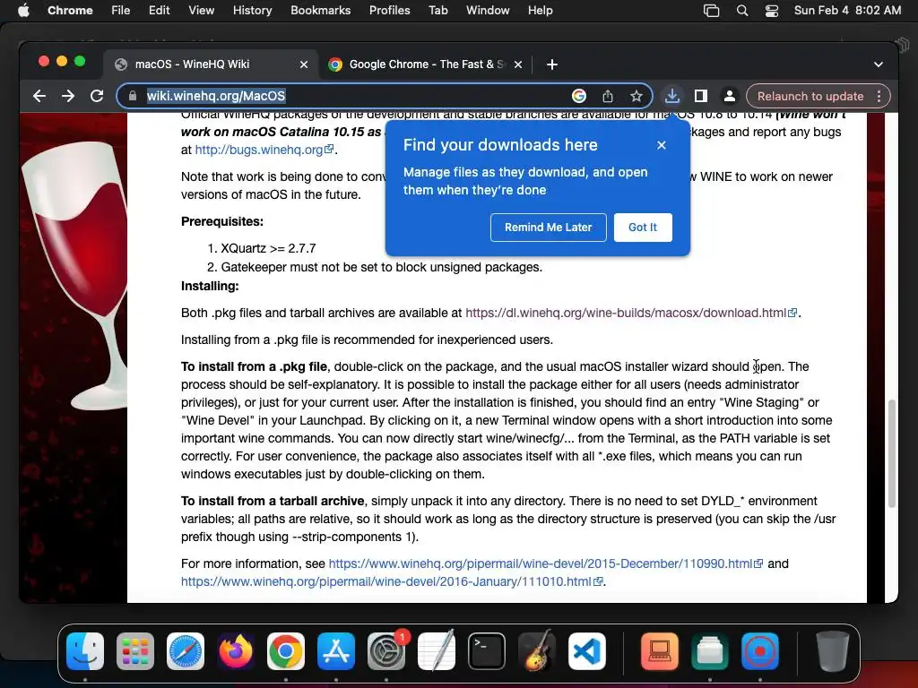Image resolution: width=918 pixels, height=688 pixels.
Task: Click Relaunch to update button
Action: pyautogui.click(x=810, y=96)
